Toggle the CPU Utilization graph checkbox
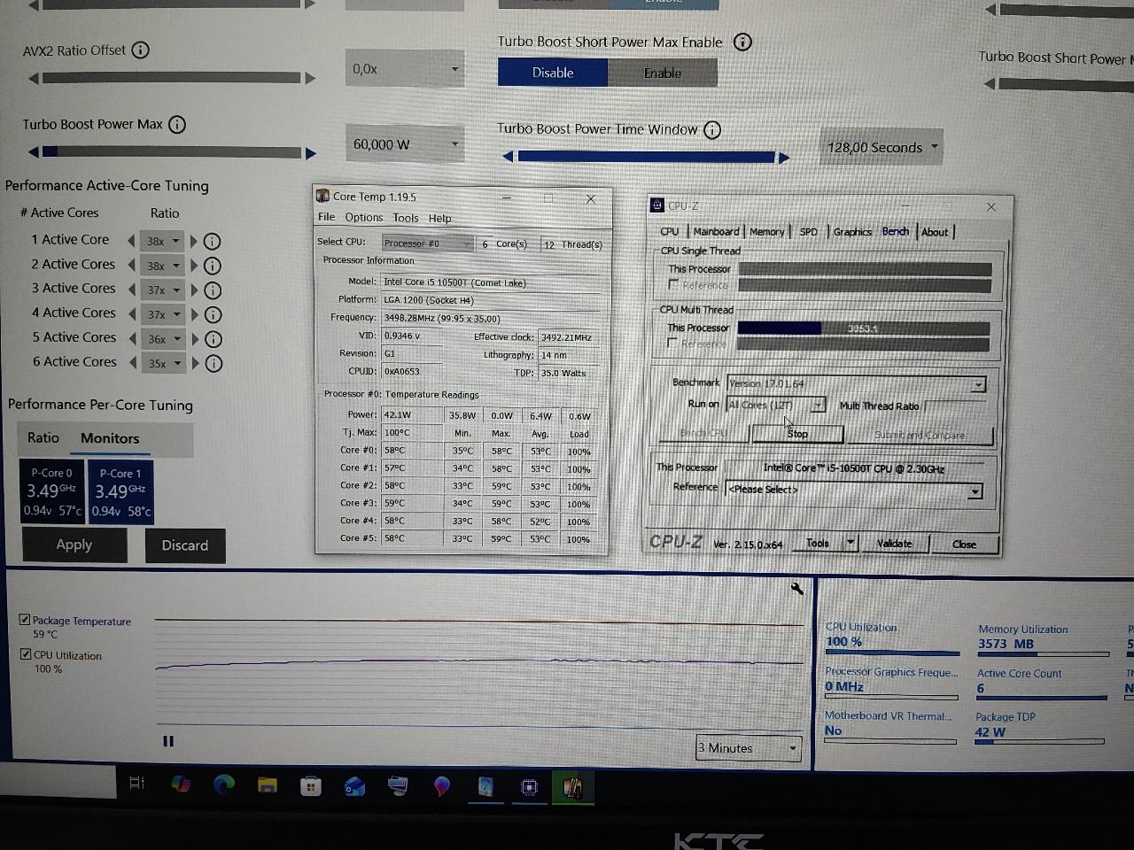The width and height of the screenshot is (1134, 850). [26, 654]
